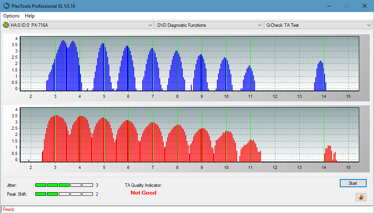Click the blue peak at 7 in the upper graph
The image size is (374, 214).
(x=152, y=70)
